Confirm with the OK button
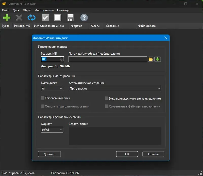The image size is (203, 176). click(x=127, y=154)
